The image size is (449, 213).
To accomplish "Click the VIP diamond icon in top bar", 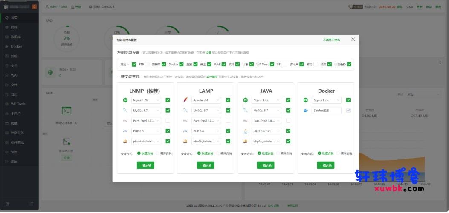I will tap(351, 6).
